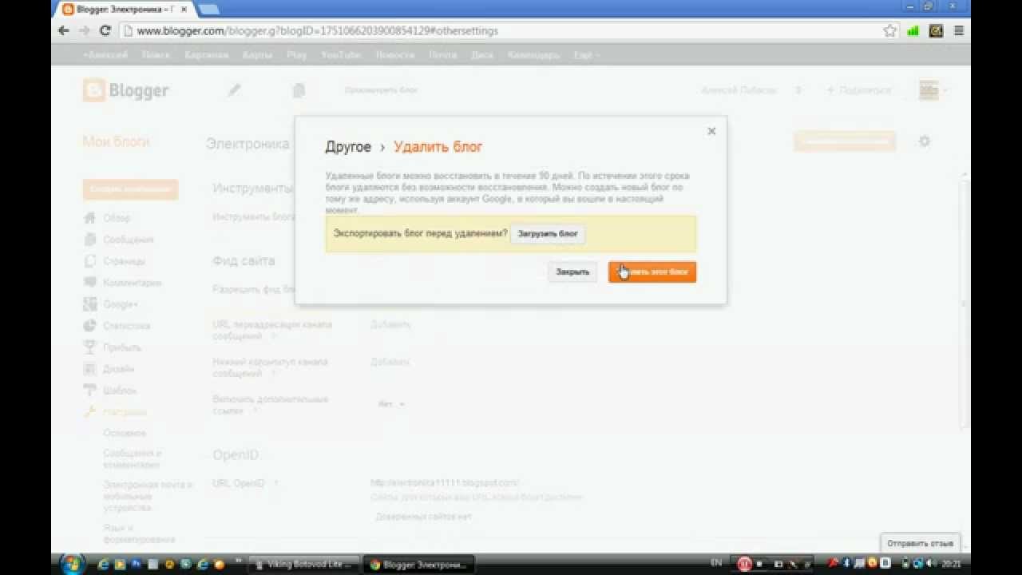Open the Нет dropdown for дополнительные ссылки
Viewport: 1022px width, 575px height.
391,404
